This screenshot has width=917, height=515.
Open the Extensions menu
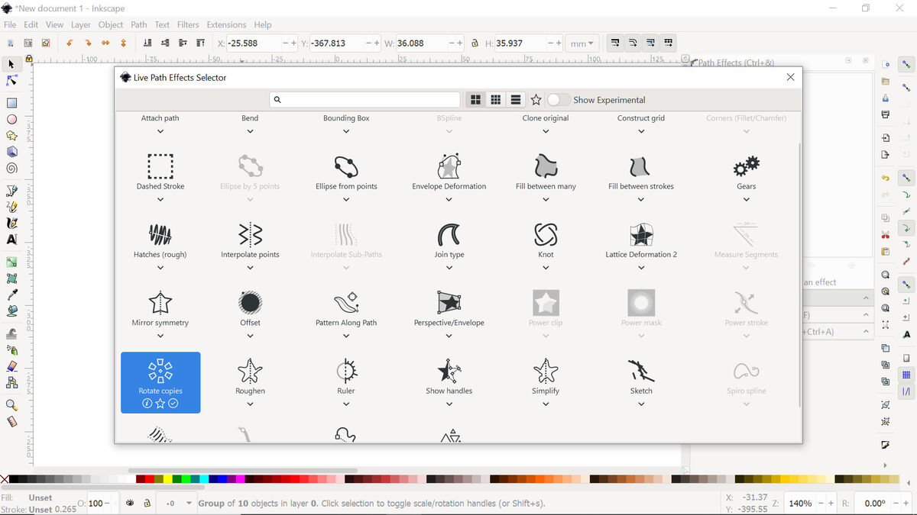point(227,24)
